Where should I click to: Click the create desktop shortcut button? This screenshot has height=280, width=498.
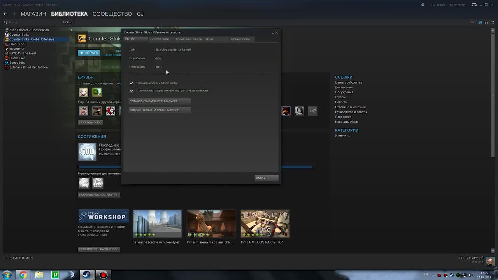click(x=160, y=110)
